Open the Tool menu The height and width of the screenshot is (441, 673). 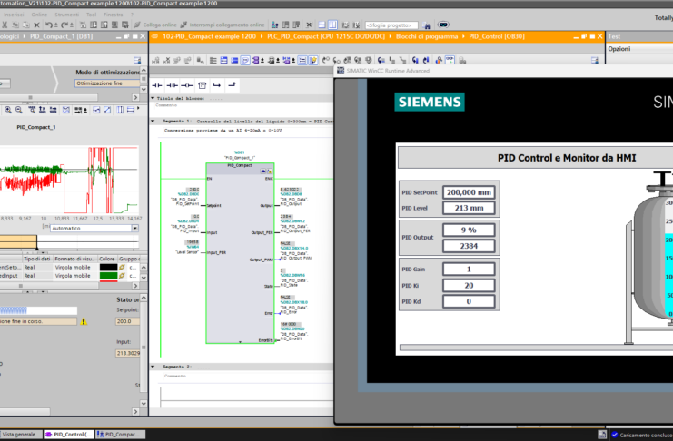tap(92, 15)
